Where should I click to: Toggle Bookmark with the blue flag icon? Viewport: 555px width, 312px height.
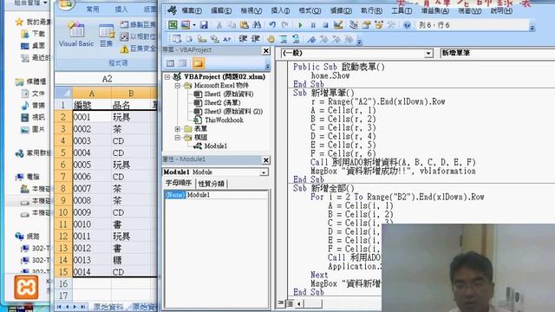[x=311, y=39]
